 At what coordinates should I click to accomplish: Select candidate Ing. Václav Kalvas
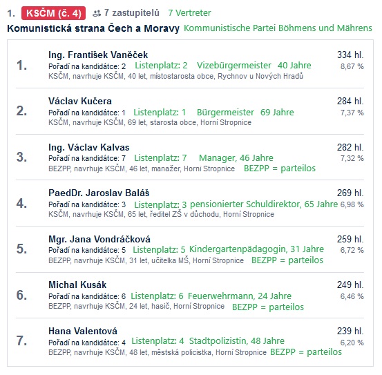pos(88,147)
